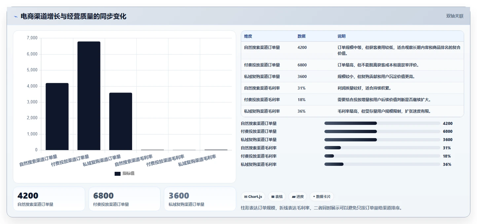The image size is (477, 224).
Task: Click the 7,000 y-axis label
Action: [x=32, y=38]
